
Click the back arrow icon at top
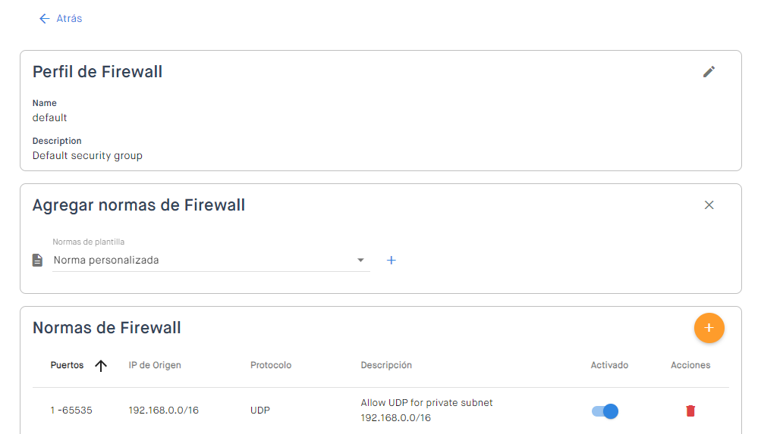44,18
